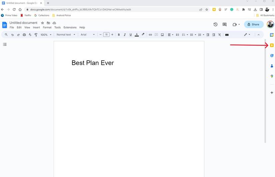275x177 pixels.
Task: Insert a link using the toolbar
Action: pyautogui.click(x=150, y=35)
